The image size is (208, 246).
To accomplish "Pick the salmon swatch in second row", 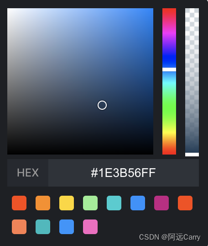I will click(x=19, y=227).
